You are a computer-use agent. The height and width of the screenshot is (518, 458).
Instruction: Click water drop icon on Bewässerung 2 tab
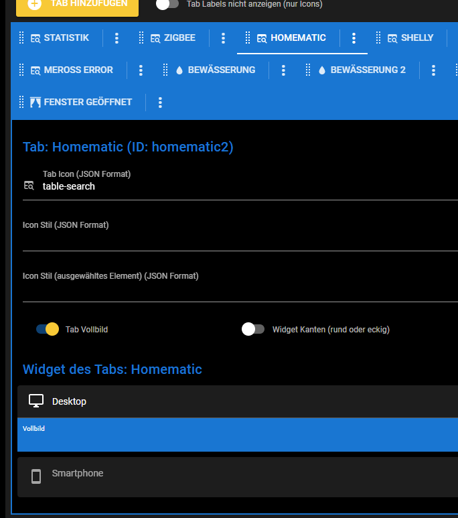pyautogui.click(x=322, y=70)
